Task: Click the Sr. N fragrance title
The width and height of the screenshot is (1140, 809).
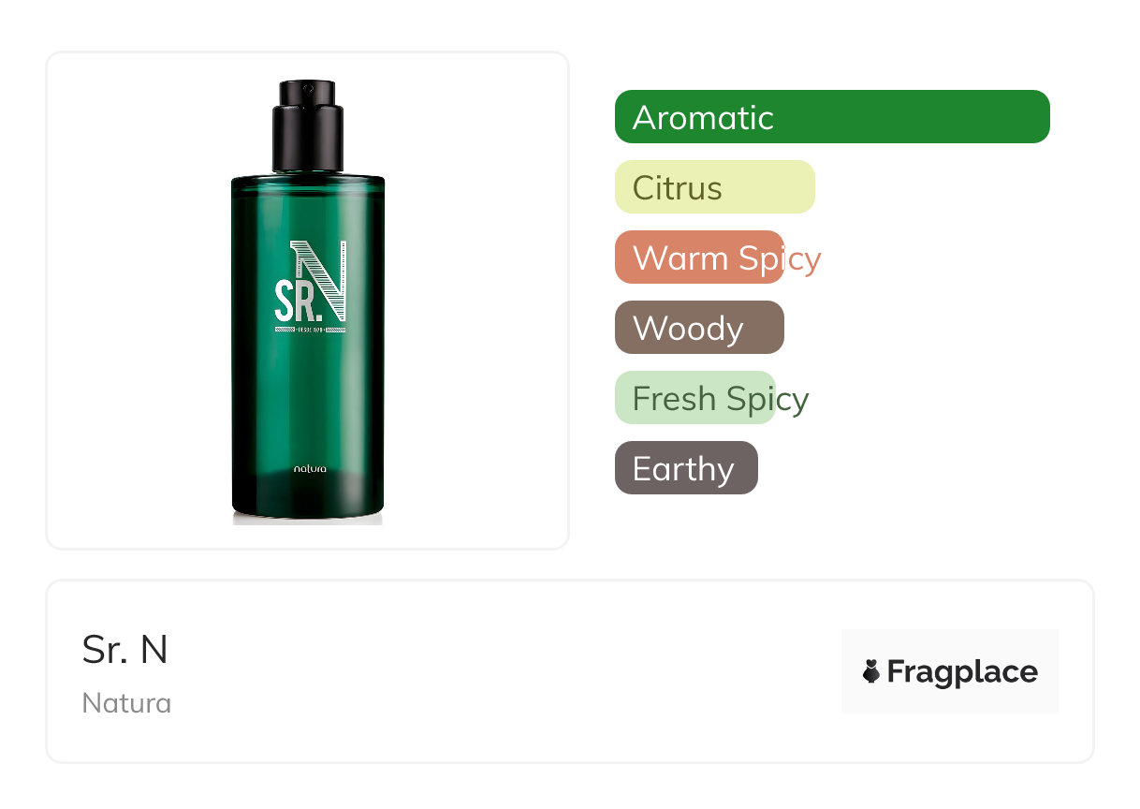Action: (125, 650)
